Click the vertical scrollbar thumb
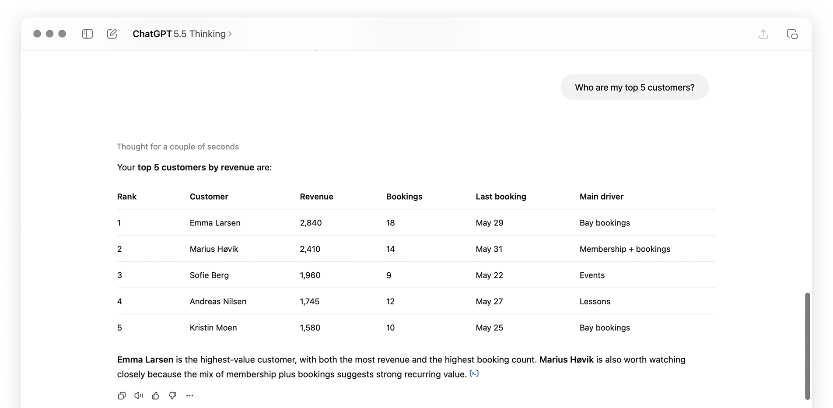 [x=807, y=346]
